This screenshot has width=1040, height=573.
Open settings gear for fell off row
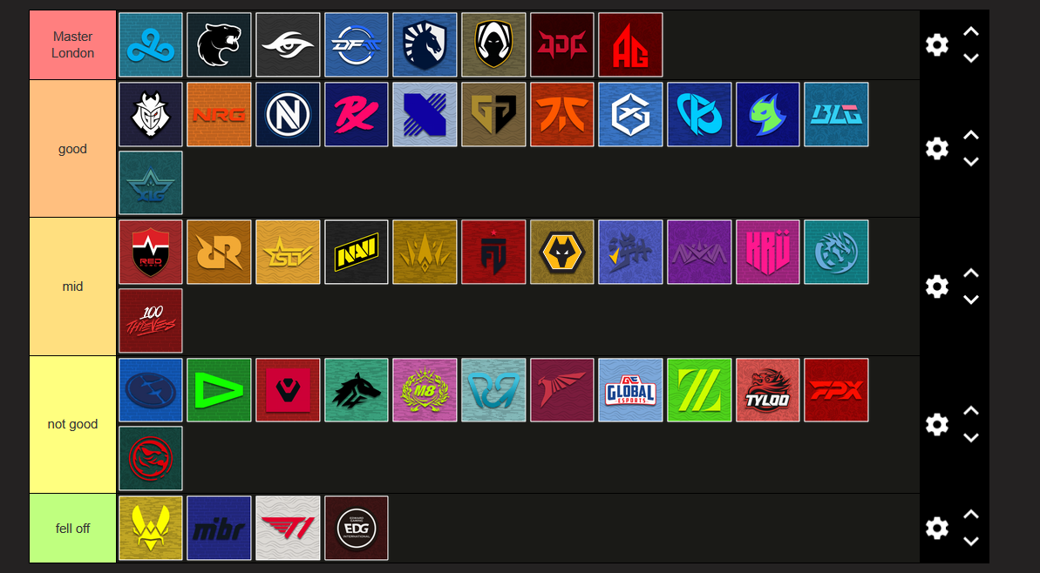[936, 528]
